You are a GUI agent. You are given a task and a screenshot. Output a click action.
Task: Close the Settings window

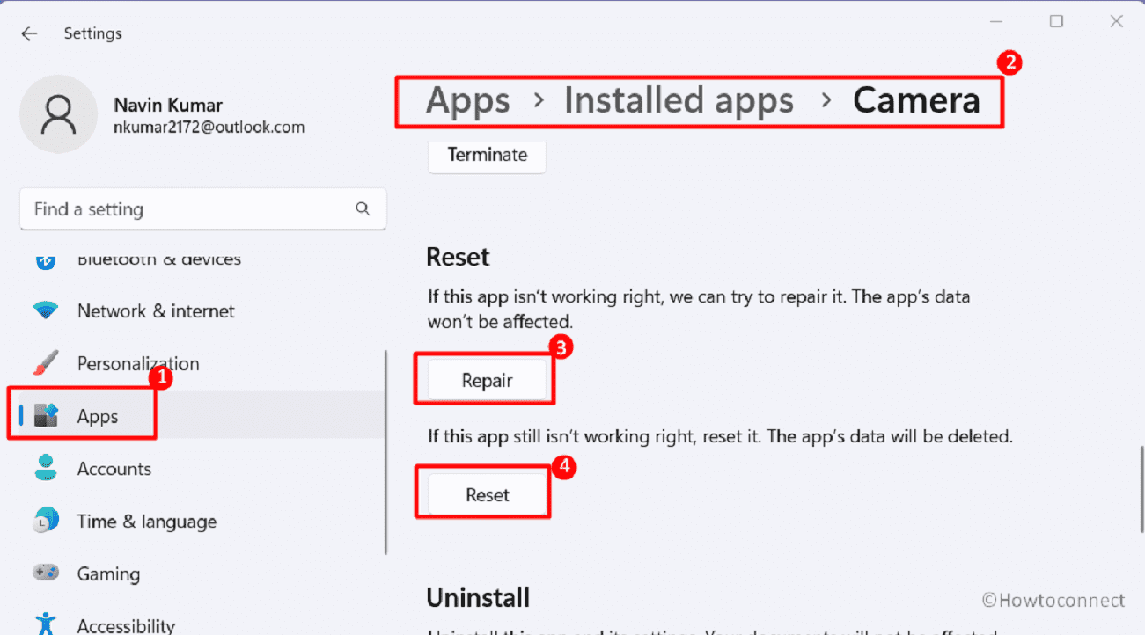[x=1116, y=22]
